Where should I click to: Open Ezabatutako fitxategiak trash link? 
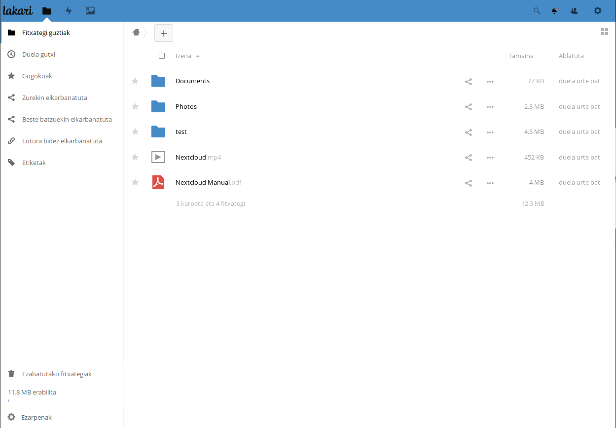tap(57, 374)
